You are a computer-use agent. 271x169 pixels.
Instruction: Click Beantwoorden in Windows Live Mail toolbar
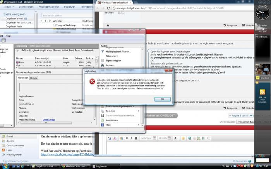(26, 7)
